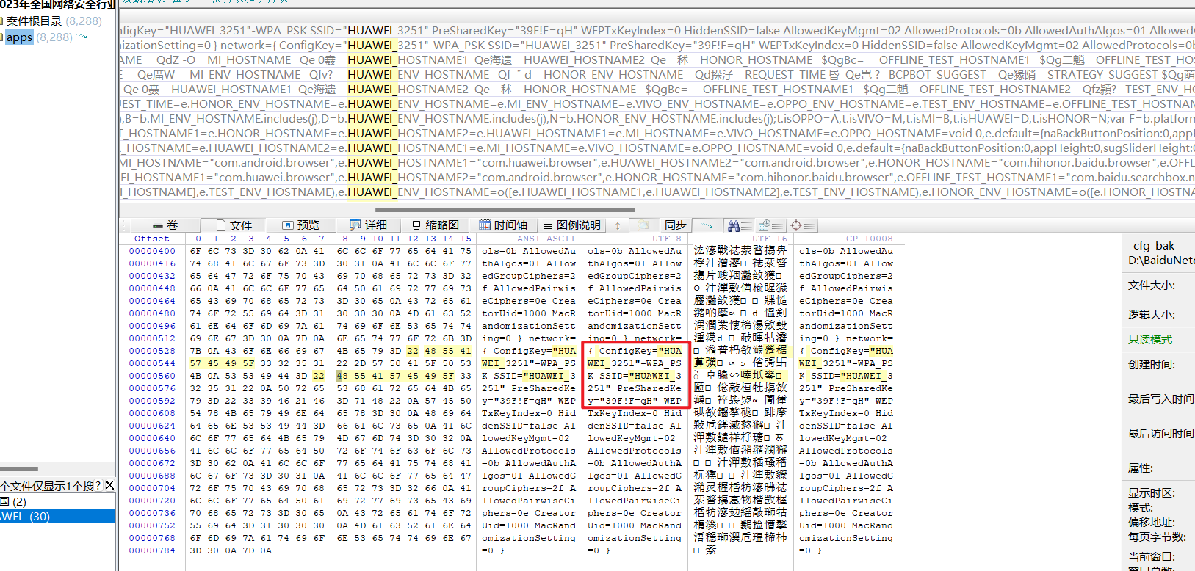Select the 国 (2) search term entry
The width and height of the screenshot is (1195, 571).
[13, 501]
